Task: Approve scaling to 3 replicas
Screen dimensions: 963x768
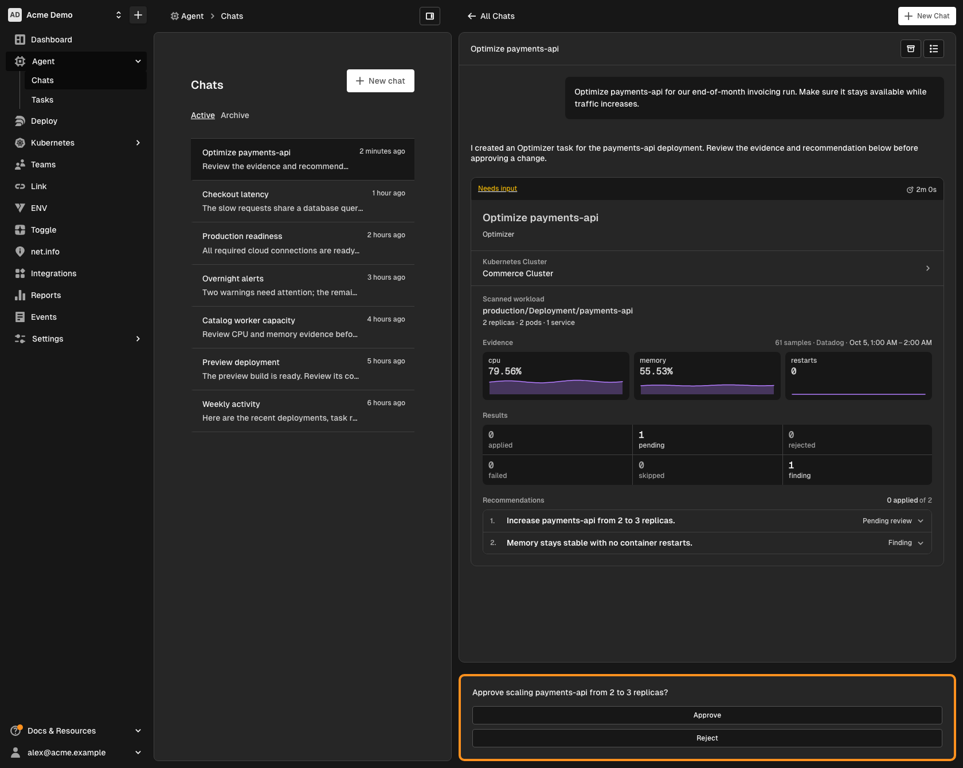Action: (707, 715)
